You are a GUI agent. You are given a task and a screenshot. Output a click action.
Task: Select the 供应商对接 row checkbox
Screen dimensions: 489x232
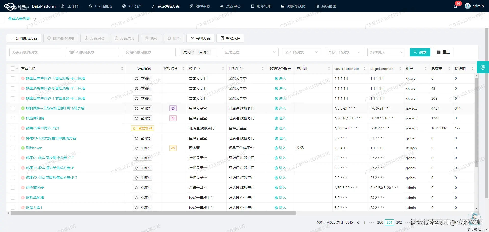(x=13, y=118)
